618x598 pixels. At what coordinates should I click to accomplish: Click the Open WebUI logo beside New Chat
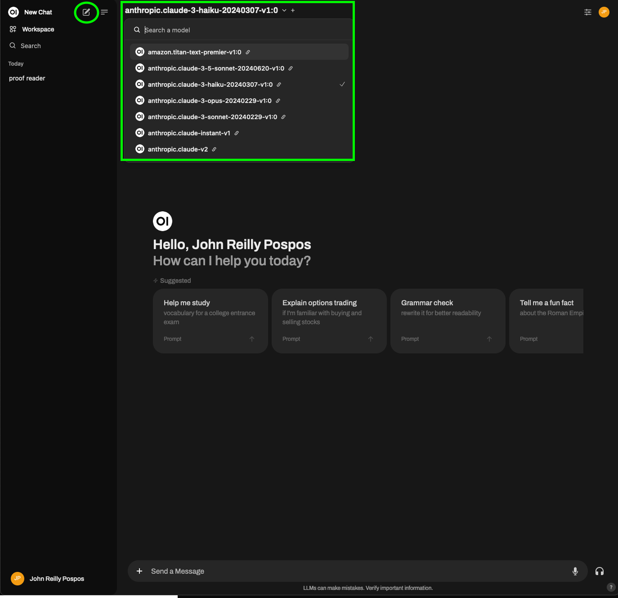[x=13, y=12]
